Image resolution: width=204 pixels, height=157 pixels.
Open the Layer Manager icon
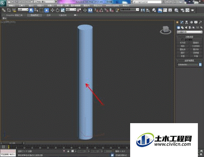point(154,10)
